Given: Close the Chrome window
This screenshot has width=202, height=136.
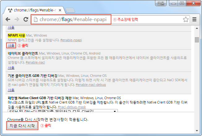Looking at the screenshot, I should (x=193, y=3).
